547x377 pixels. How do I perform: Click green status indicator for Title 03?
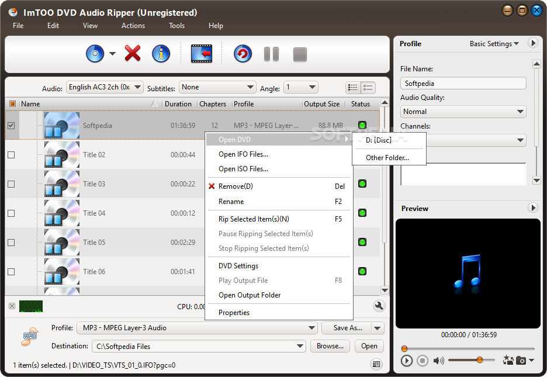click(x=362, y=184)
